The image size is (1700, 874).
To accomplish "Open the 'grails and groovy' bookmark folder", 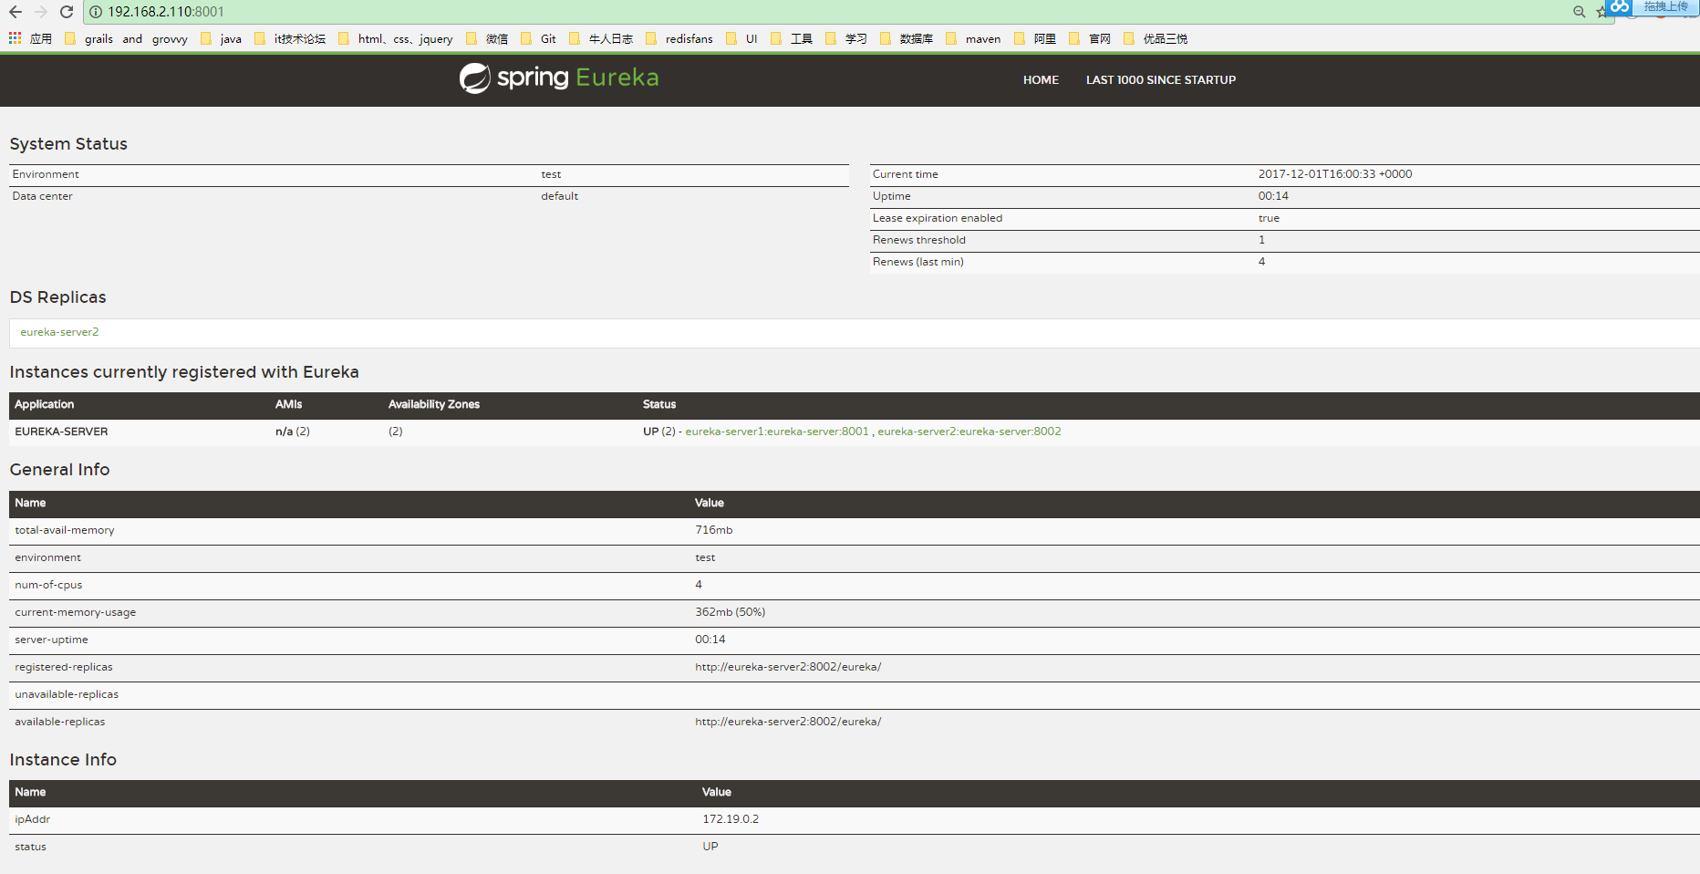I will pyautogui.click(x=127, y=38).
